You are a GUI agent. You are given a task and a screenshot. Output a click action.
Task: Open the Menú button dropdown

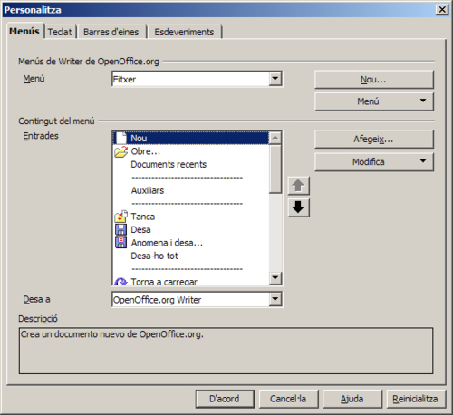pyautogui.click(x=374, y=101)
